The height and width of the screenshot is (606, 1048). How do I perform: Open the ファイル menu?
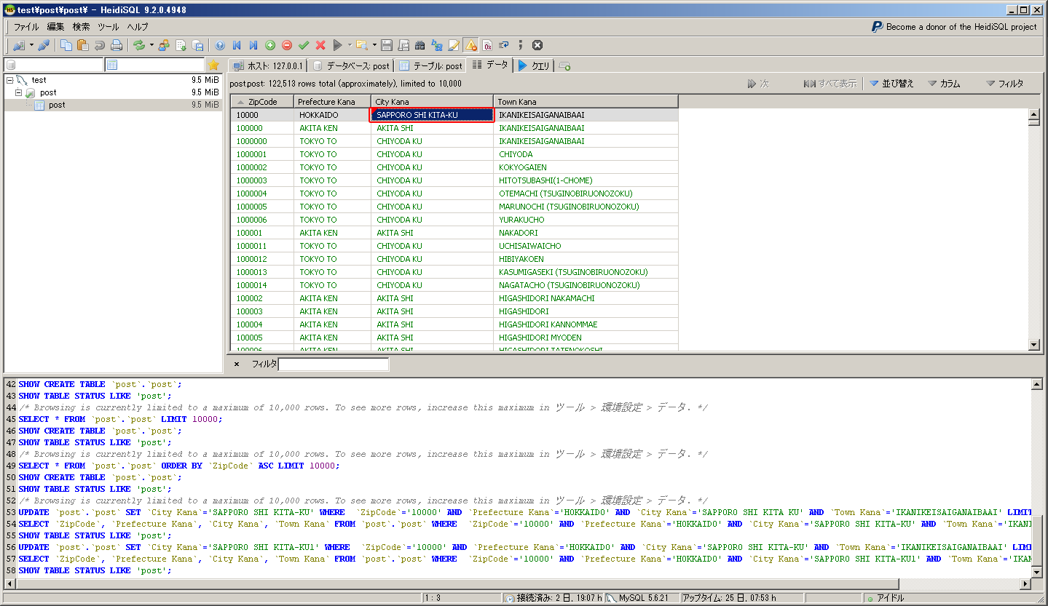(x=26, y=27)
